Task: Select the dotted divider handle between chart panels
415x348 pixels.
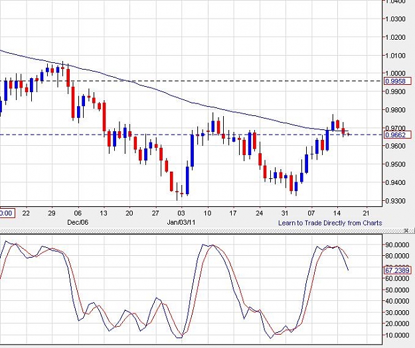Action: tap(201, 231)
